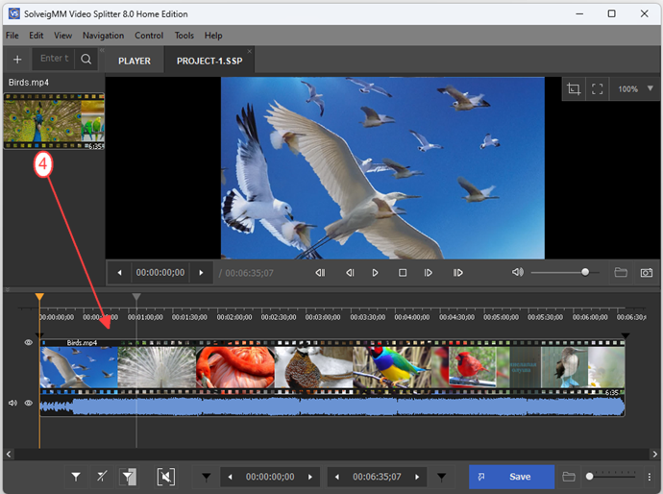
Task: Open the Tools menu
Action: pos(184,36)
